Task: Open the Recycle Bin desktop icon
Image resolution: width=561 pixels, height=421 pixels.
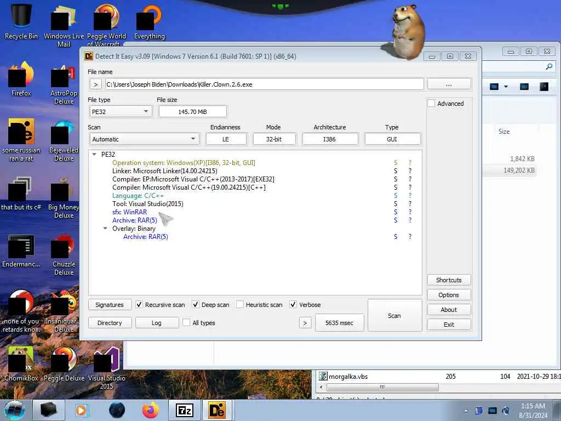Action: pos(21,21)
